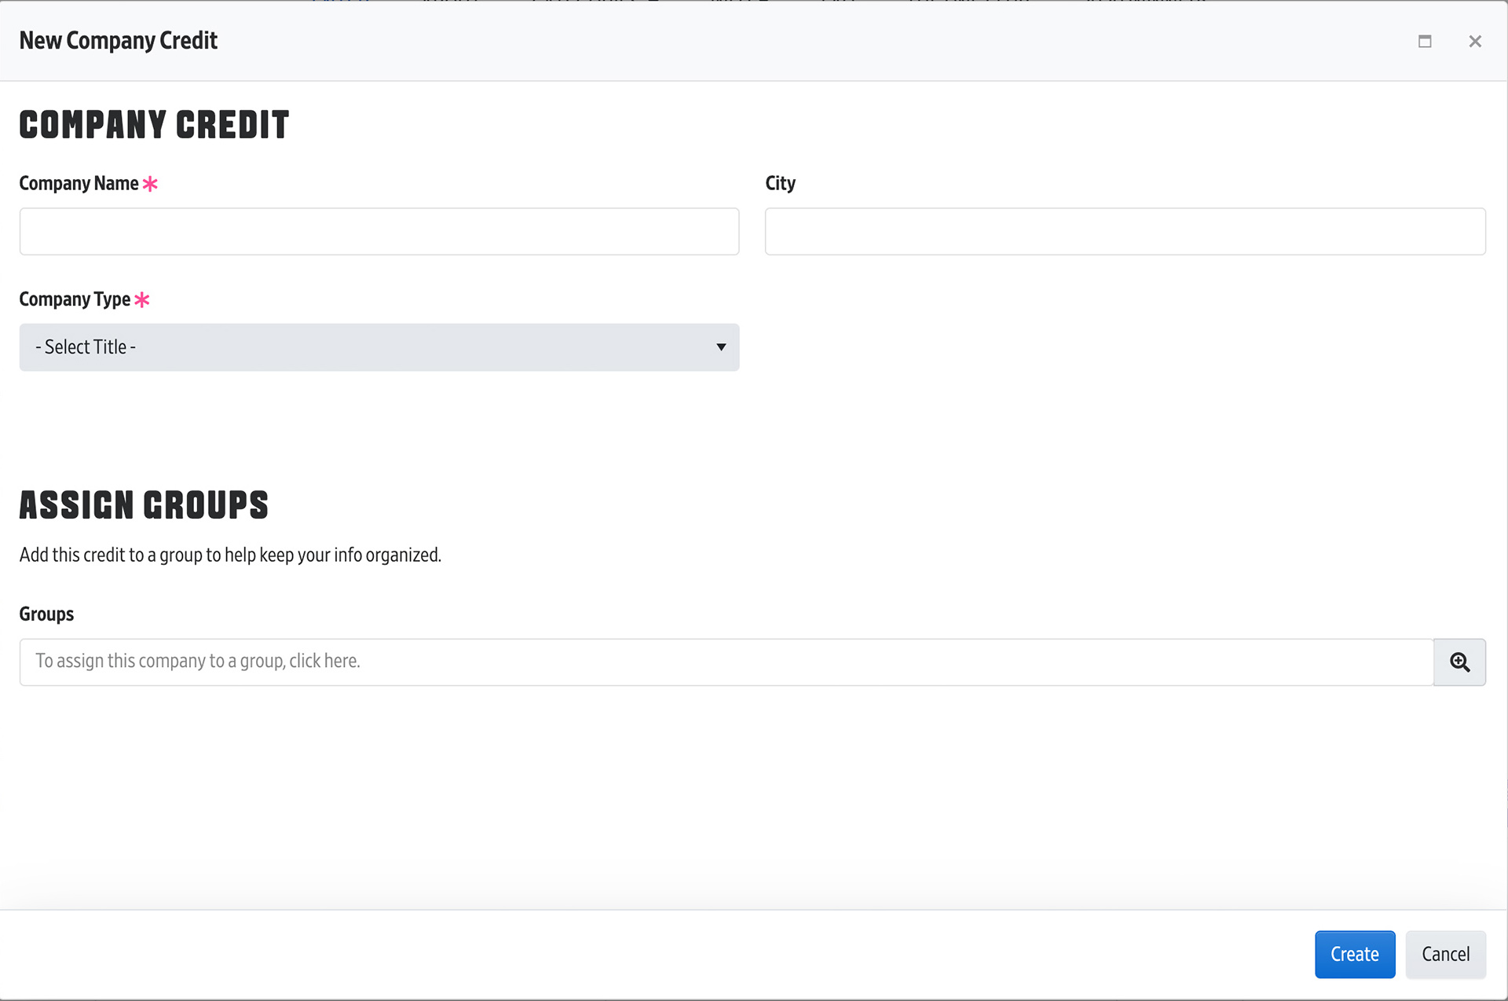The height and width of the screenshot is (1001, 1508).
Task: Click the ASSIGN GROUPS section heading
Action: pos(144,505)
